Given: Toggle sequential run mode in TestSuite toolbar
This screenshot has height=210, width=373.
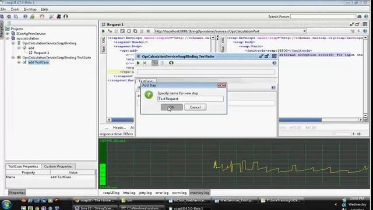Looking at the screenshot, I should (154, 63).
